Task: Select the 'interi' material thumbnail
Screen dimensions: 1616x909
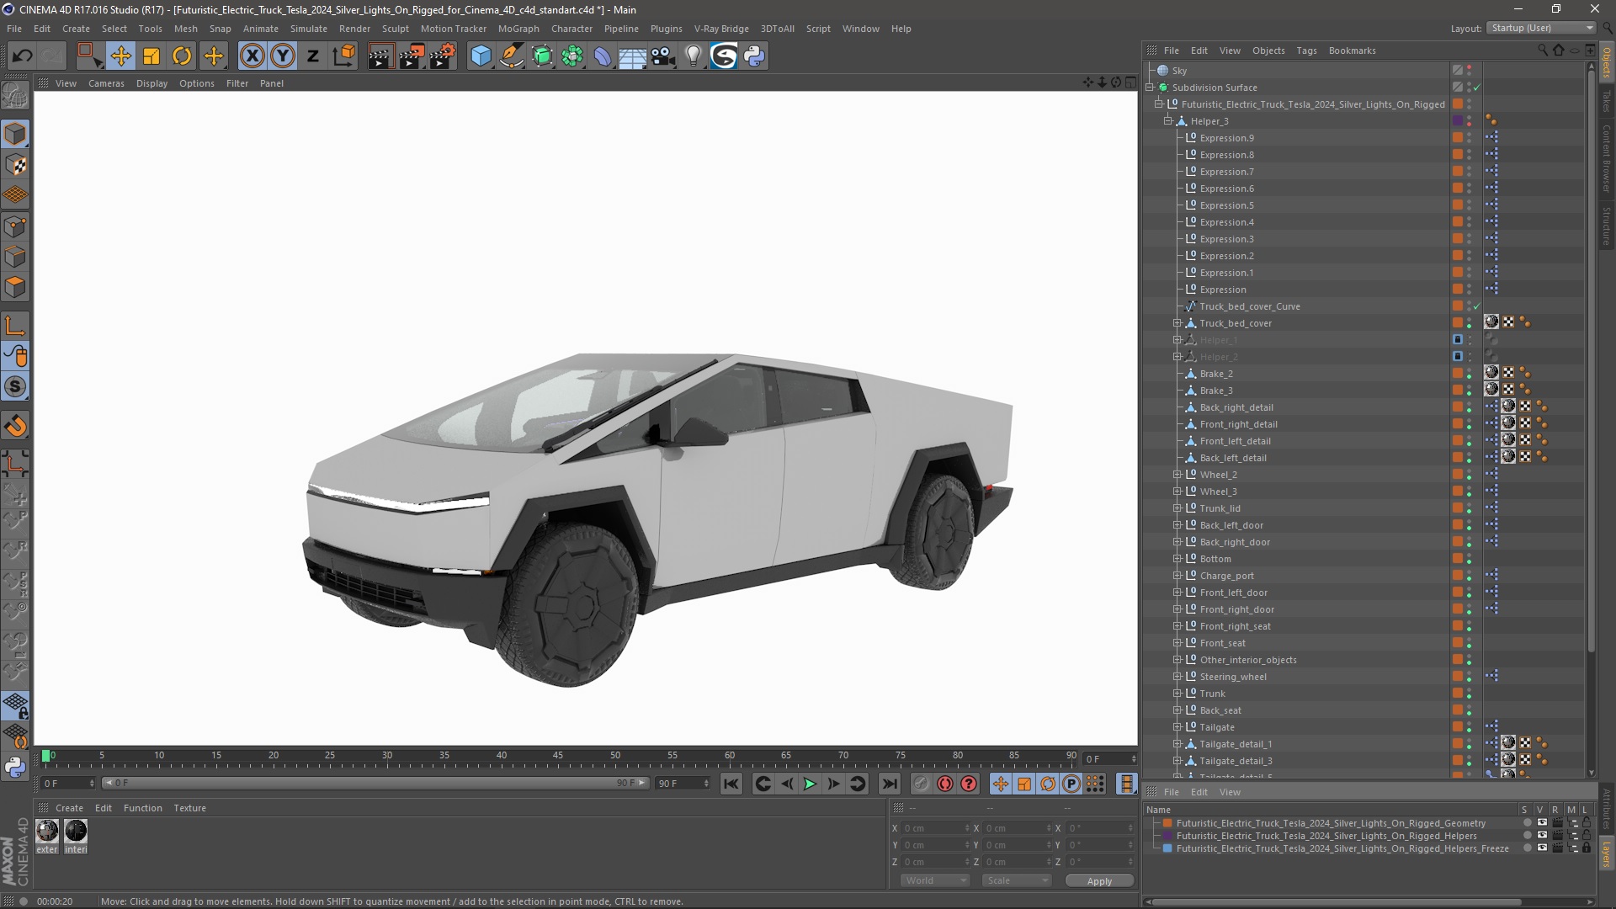Action: pyautogui.click(x=76, y=832)
